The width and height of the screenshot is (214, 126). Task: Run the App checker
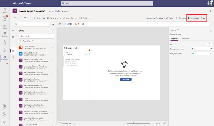point(70,18)
